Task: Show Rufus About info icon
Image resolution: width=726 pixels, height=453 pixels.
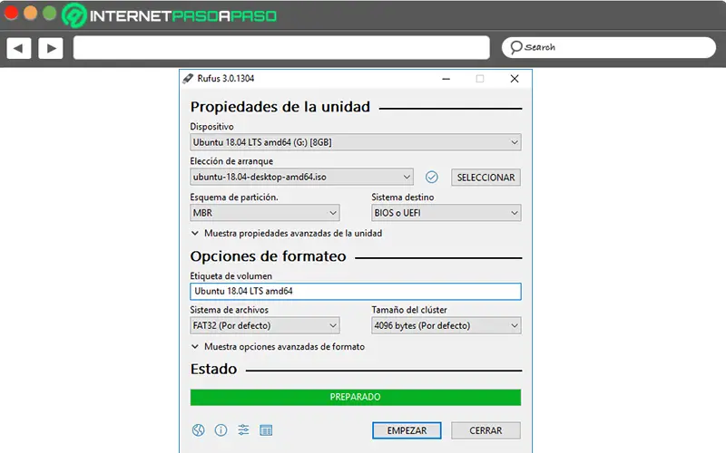Action: coord(221,430)
